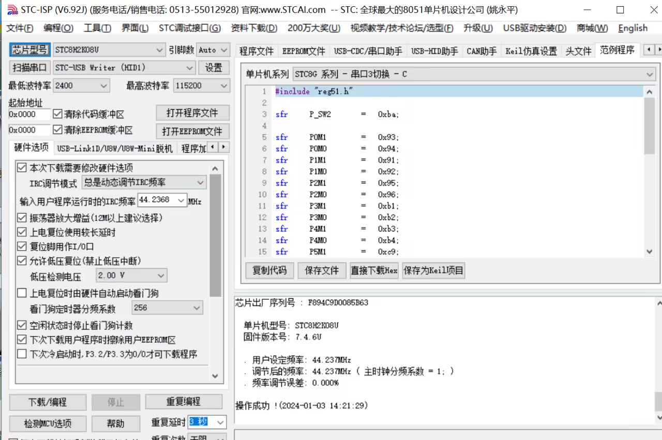Screen dimensions: 662x440
Task: Open 编程(O) menu
Action: [x=58, y=28]
